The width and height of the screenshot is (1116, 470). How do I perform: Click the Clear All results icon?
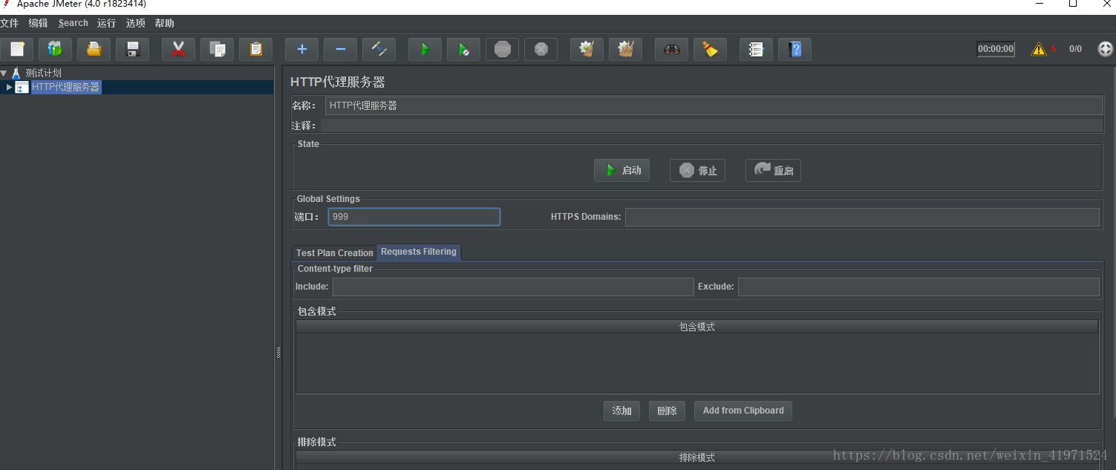[626, 50]
